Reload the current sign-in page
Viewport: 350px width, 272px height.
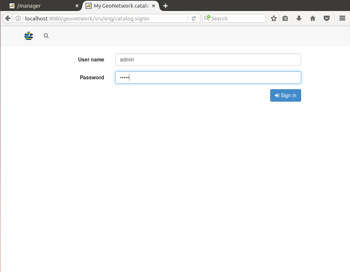(x=194, y=18)
